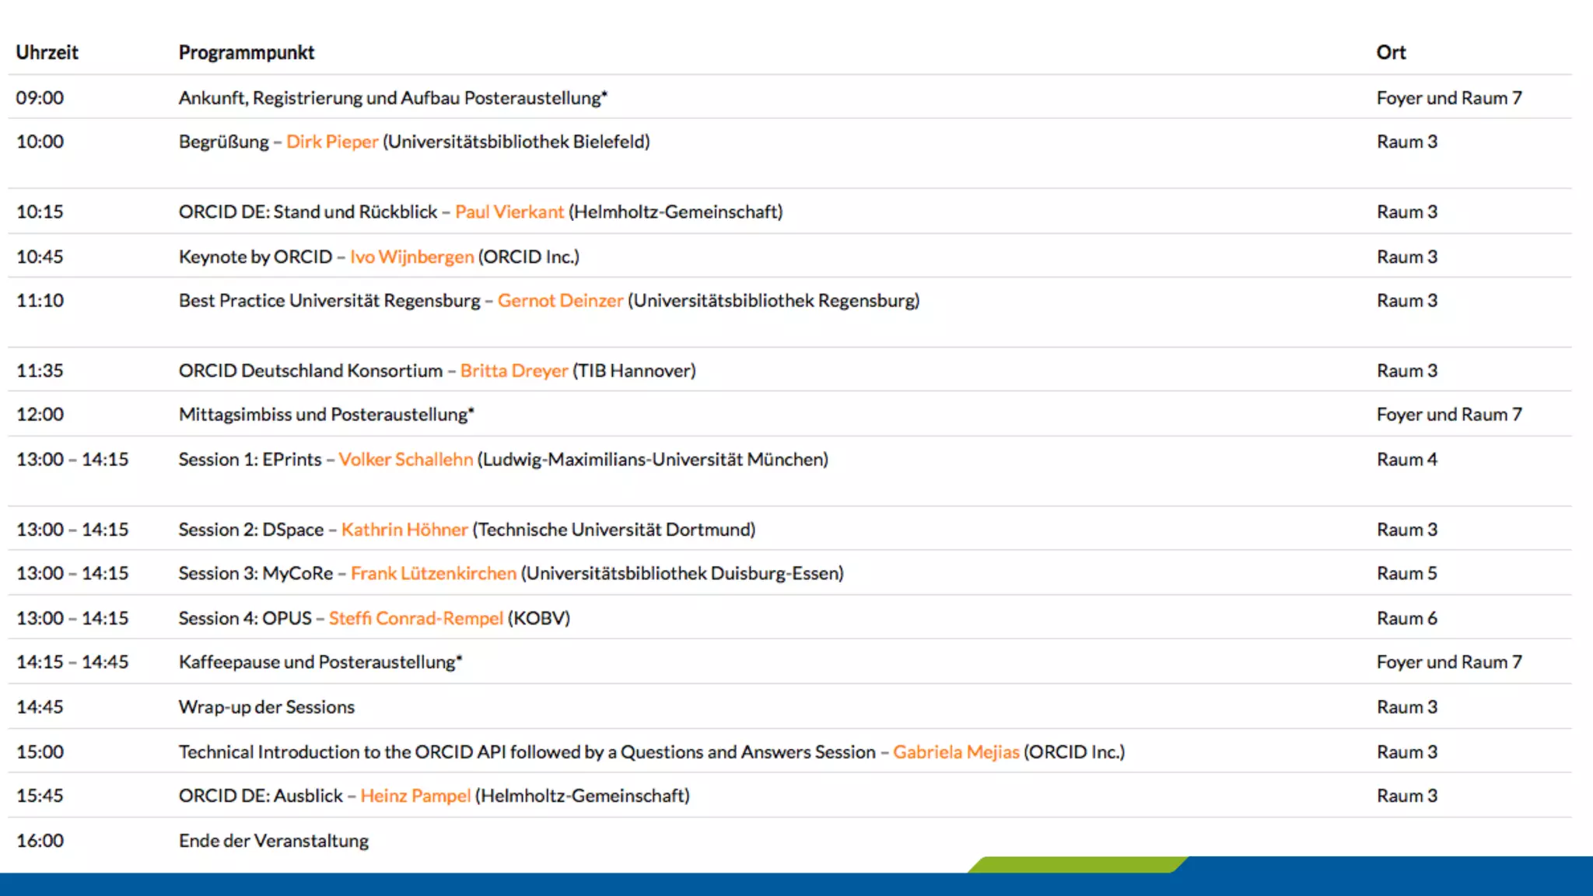Screen dimensions: 1593x896
Task: Click 'Raum 3' in the Keynote row
Action: pyautogui.click(x=1407, y=257)
